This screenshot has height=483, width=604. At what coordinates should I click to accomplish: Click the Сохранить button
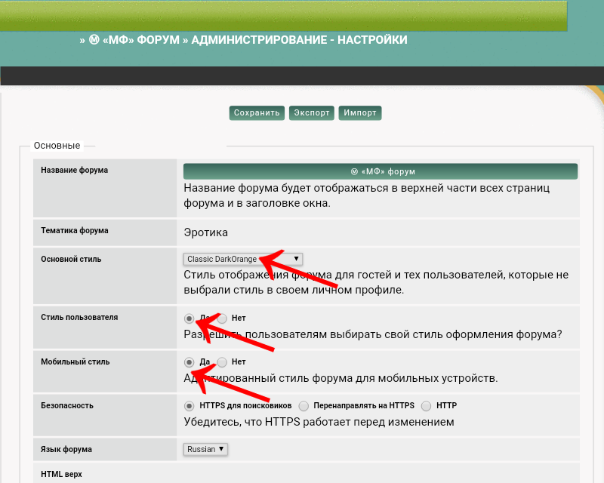tap(257, 113)
